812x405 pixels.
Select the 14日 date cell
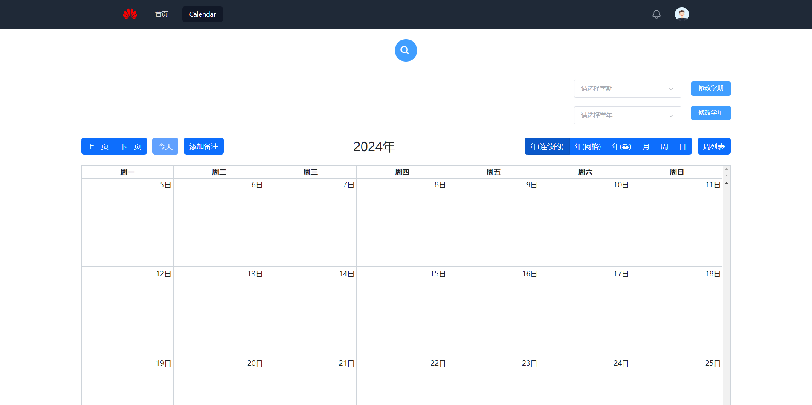310,311
